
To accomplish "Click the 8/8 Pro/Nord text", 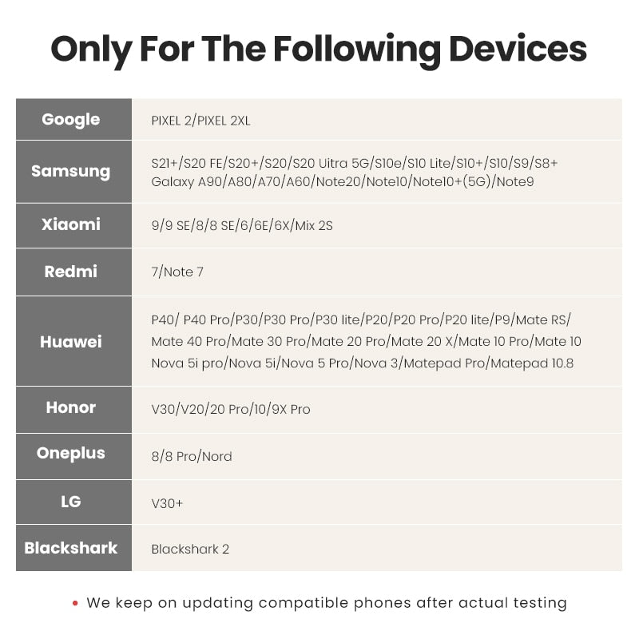I will click(x=192, y=456).
